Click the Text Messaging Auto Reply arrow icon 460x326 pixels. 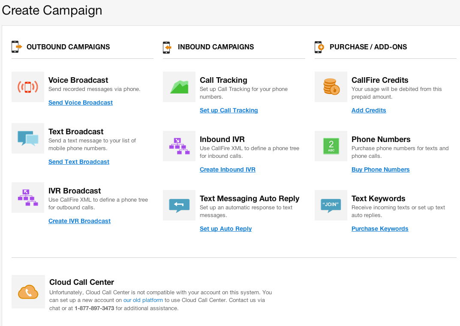(179, 205)
